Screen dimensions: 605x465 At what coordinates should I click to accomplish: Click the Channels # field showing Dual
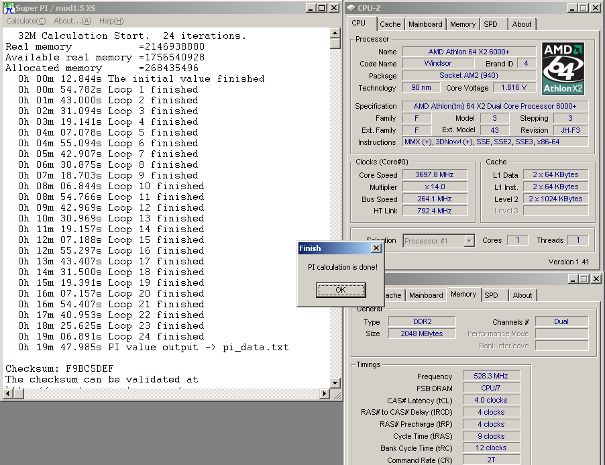click(562, 321)
